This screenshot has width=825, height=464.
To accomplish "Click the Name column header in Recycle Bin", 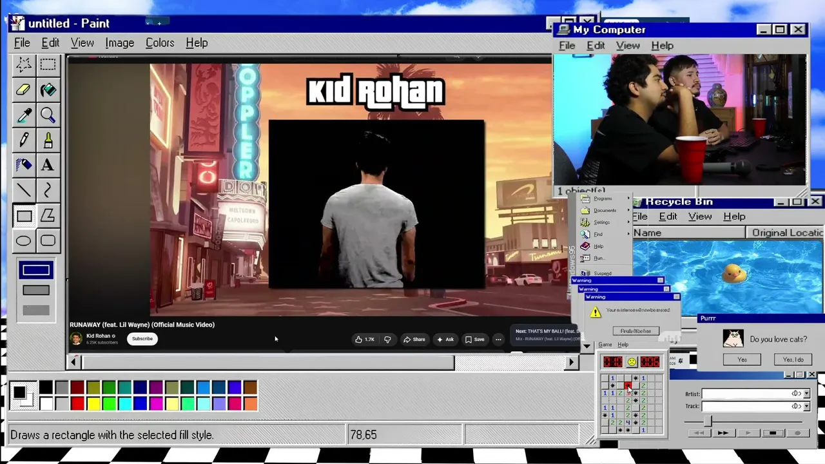I will coord(688,233).
